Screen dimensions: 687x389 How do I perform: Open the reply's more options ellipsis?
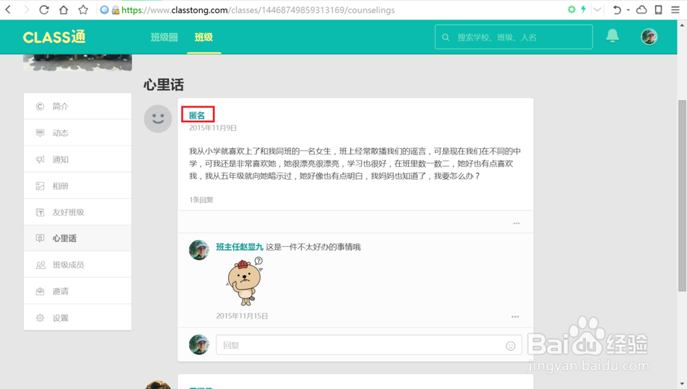point(515,316)
